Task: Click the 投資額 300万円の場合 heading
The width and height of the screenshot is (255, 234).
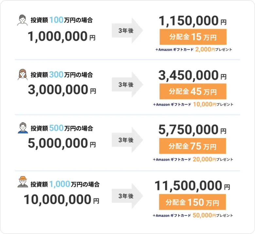Action: pos(61,75)
